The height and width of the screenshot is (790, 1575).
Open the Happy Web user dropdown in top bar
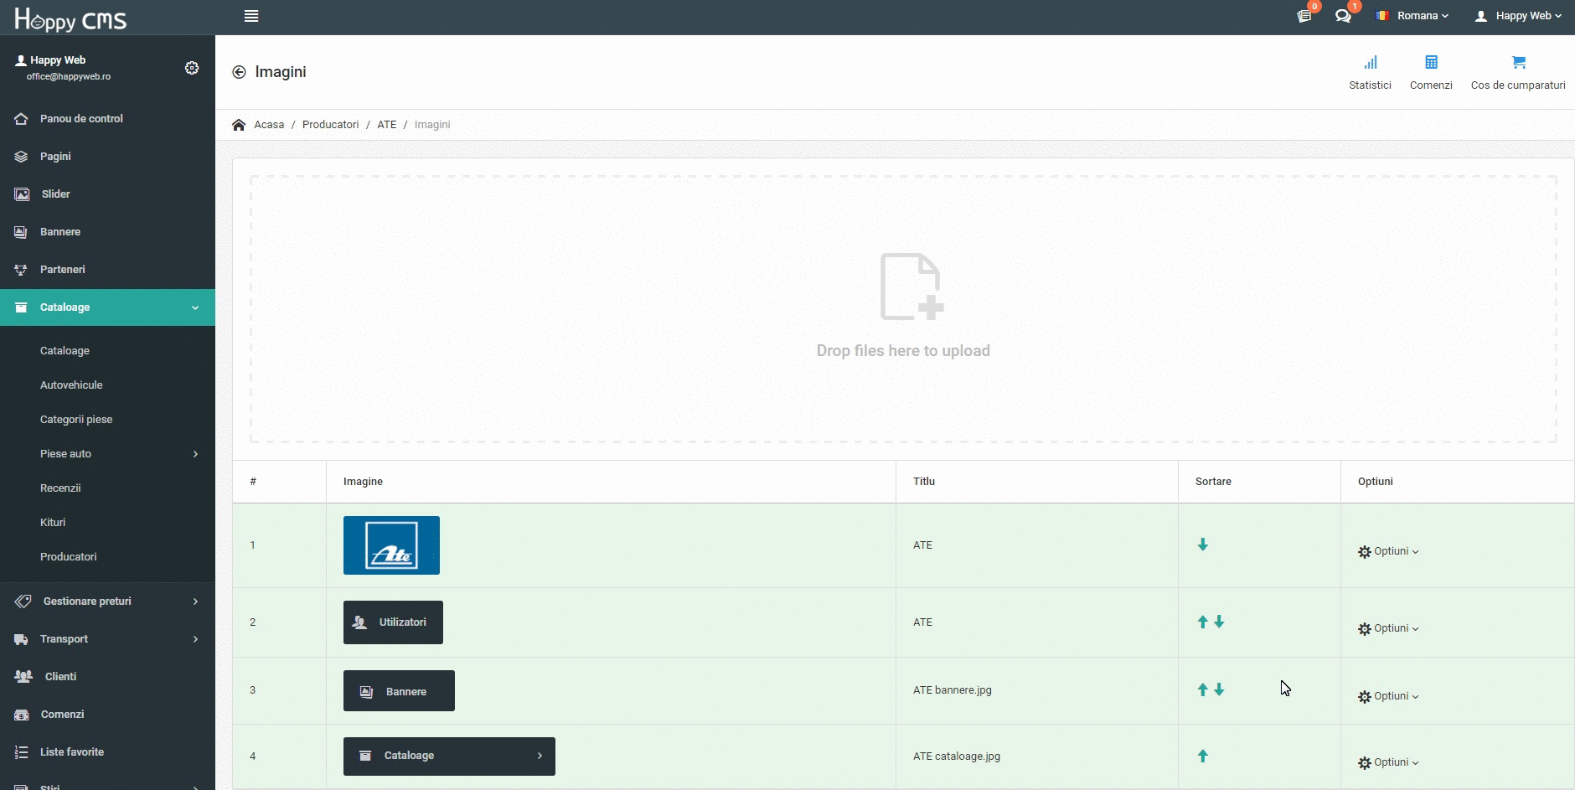coord(1518,16)
